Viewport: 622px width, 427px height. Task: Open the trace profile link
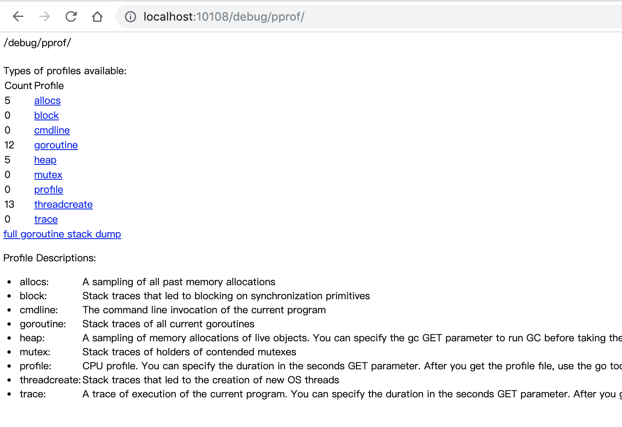point(46,219)
